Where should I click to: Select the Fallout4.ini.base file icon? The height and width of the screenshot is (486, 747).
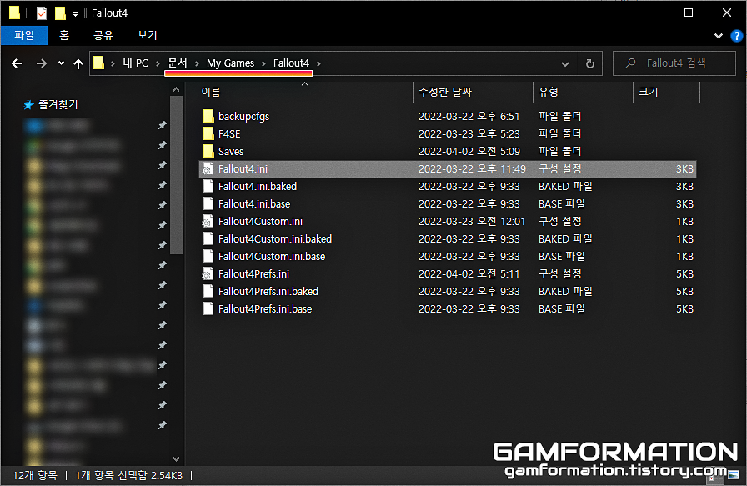pyautogui.click(x=208, y=204)
